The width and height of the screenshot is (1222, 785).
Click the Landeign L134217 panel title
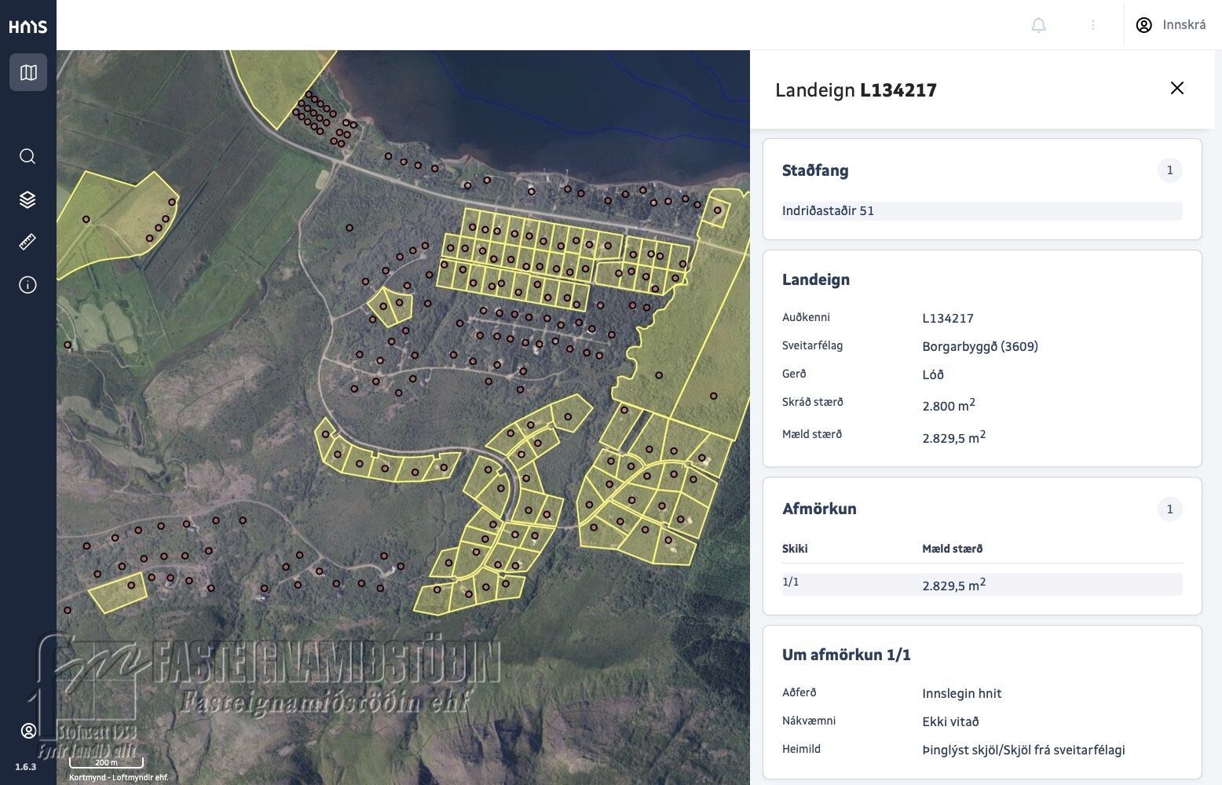856,90
